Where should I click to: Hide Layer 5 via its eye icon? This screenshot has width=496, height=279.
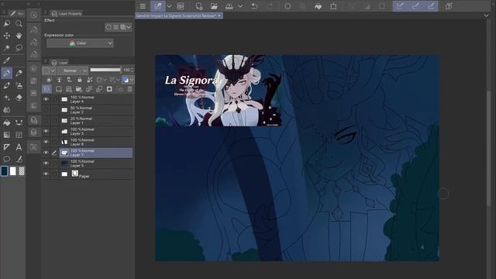[46, 164]
